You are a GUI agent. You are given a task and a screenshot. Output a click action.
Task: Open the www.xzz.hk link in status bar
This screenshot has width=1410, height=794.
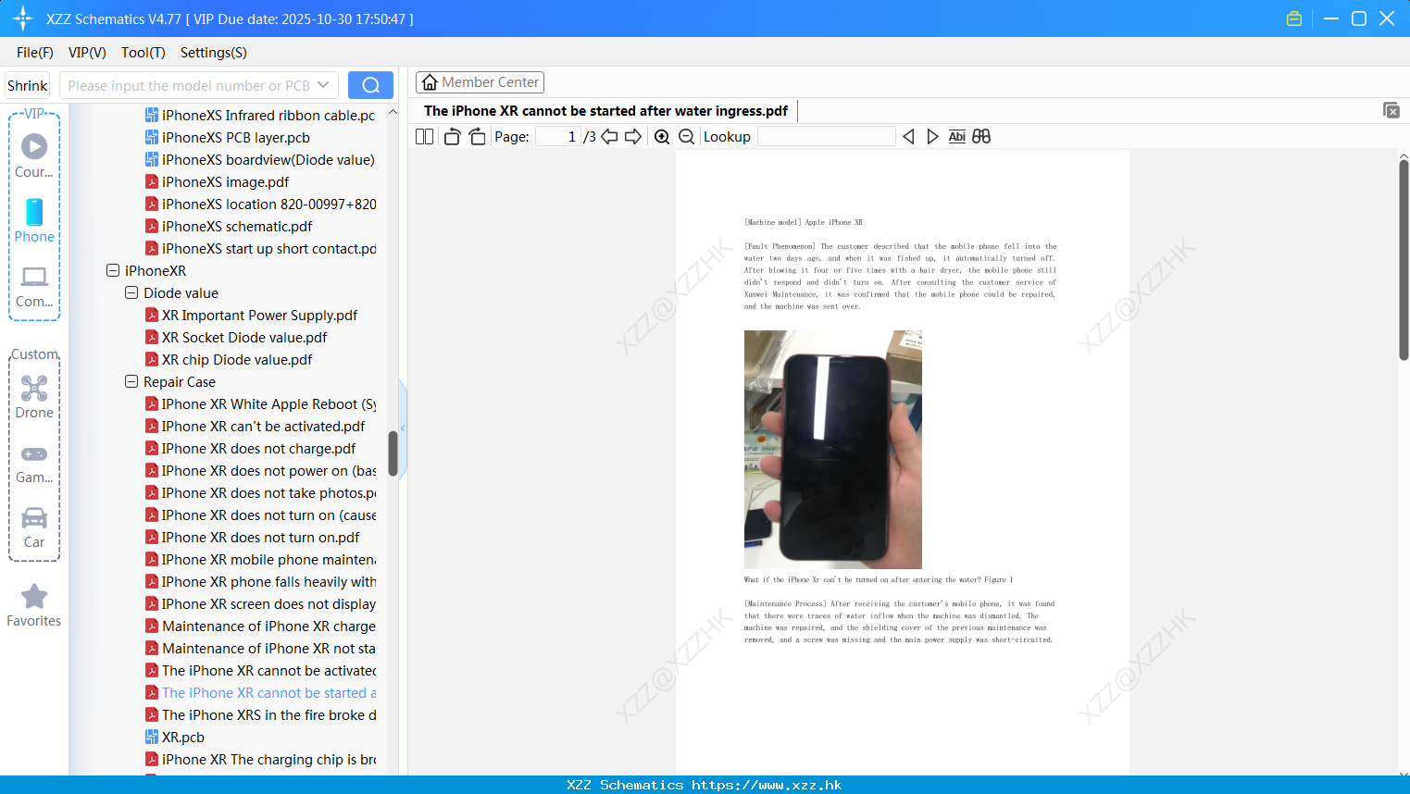[x=767, y=785]
